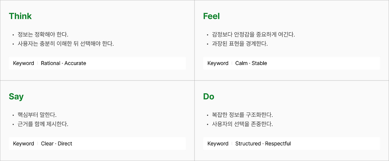The image size is (389, 161).
Task: Click the line '감정보다 안정감을 중요하게 여긴다.'
Action: point(253,34)
